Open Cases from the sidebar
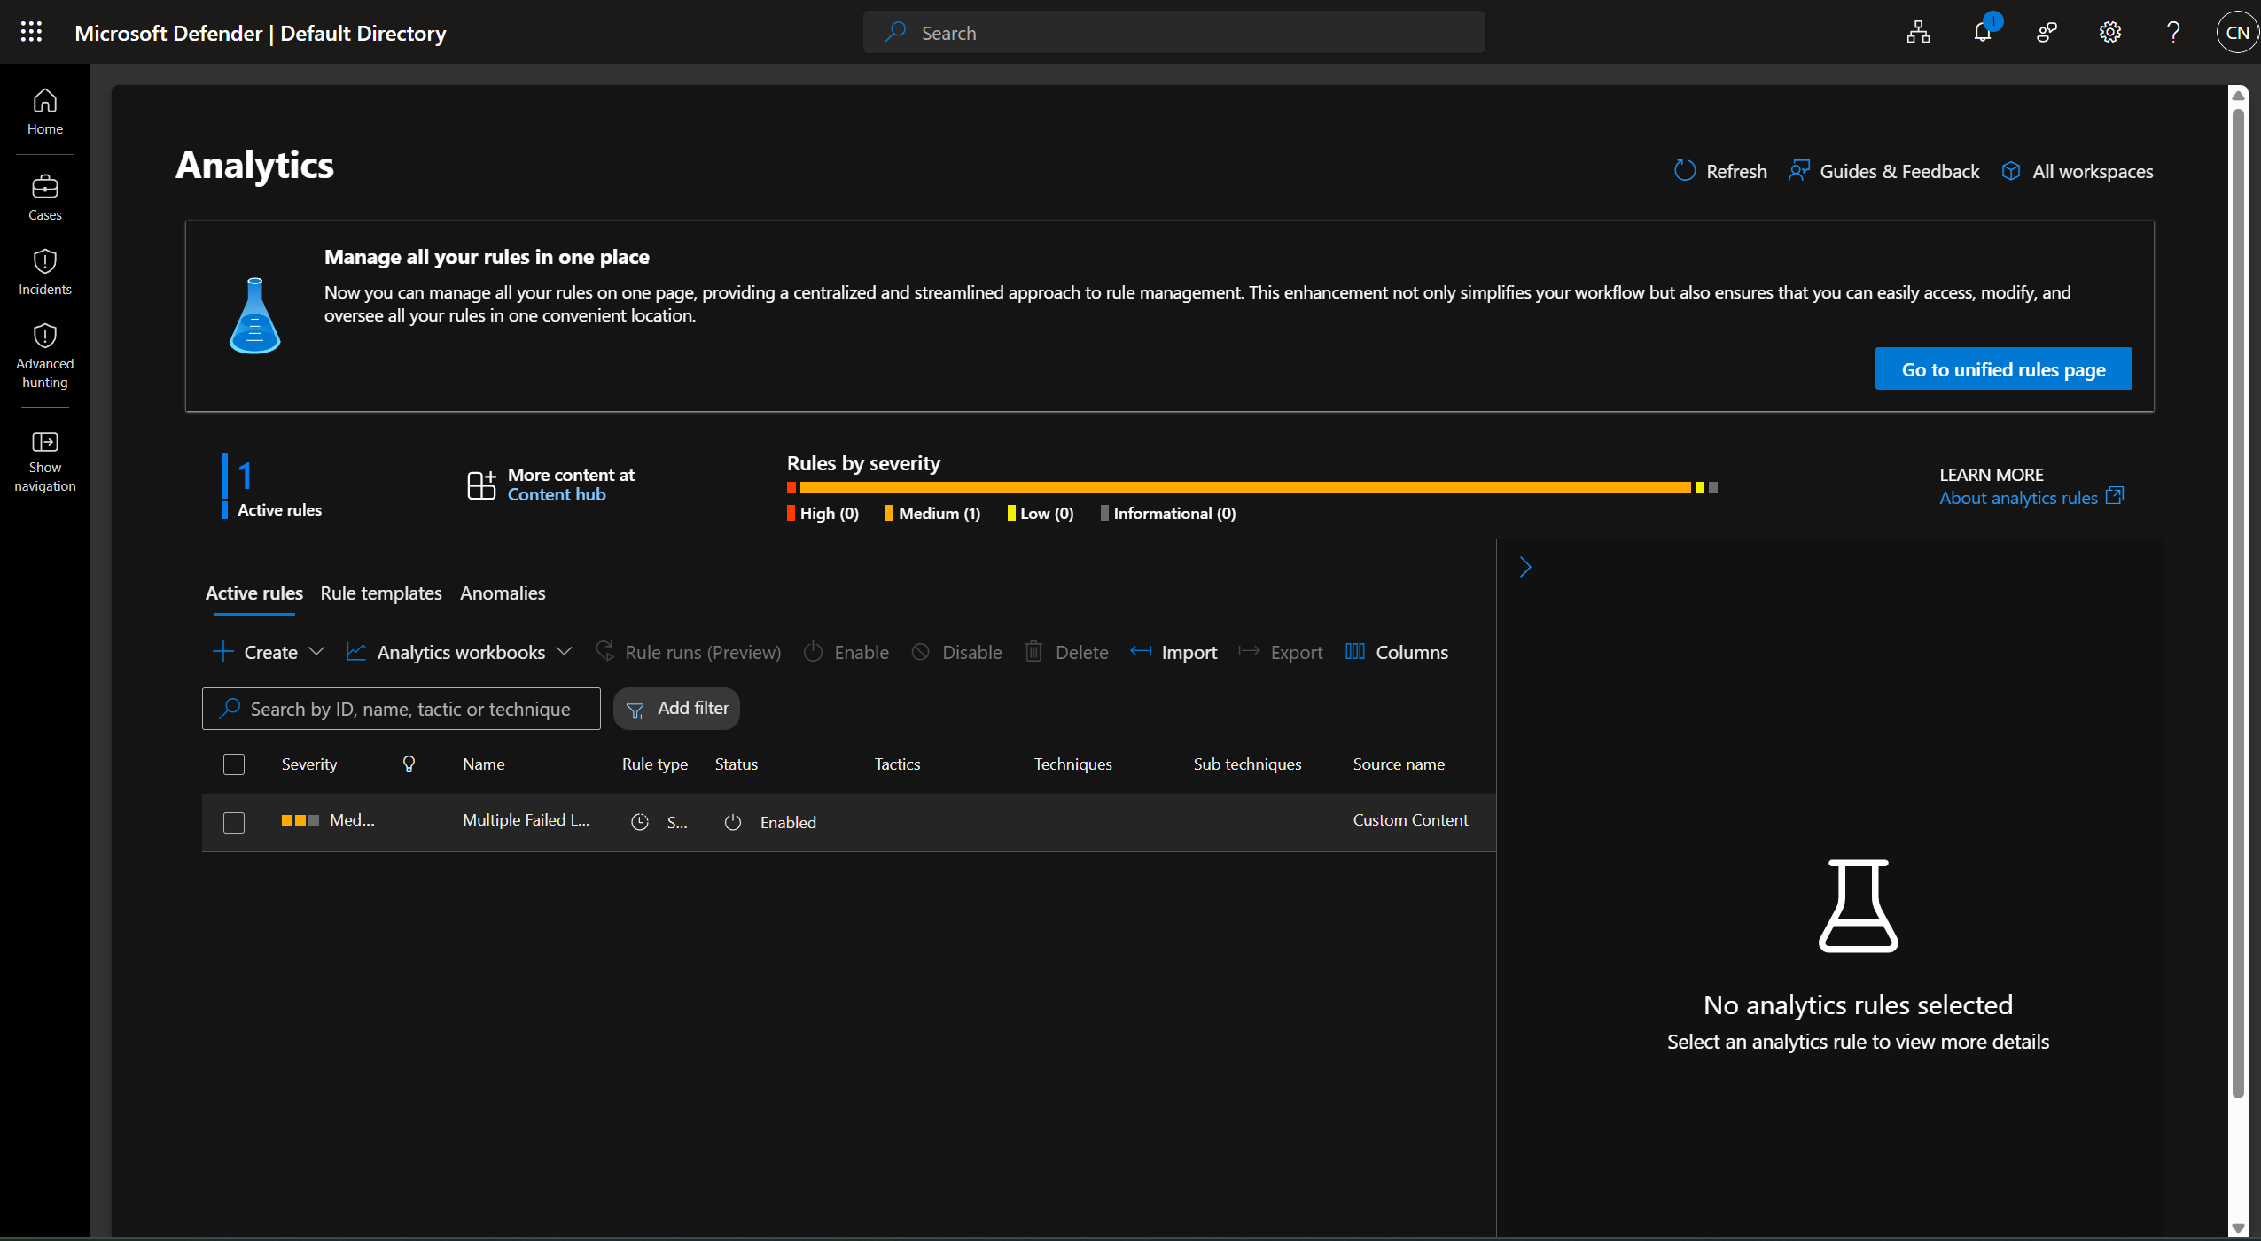The height and width of the screenshot is (1241, 2261). point(45,198)
